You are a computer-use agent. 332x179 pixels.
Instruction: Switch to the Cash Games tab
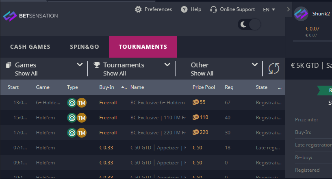(x=30, y=47)
